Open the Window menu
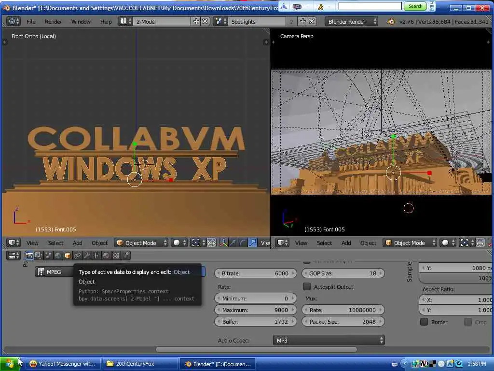The image size is (494, 371). [81, 21]
